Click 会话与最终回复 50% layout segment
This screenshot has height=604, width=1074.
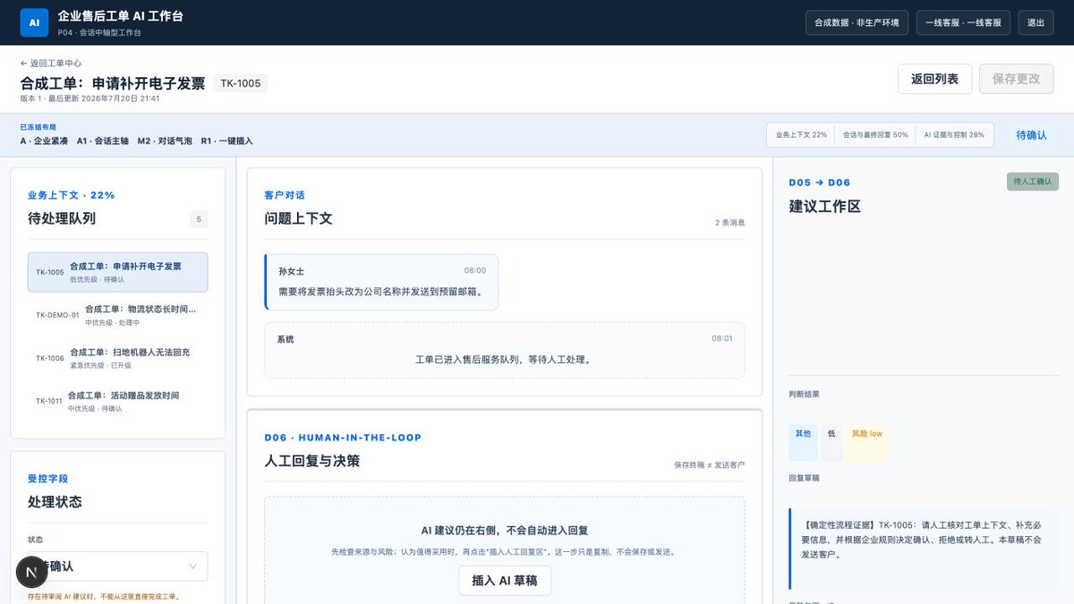click(875, 135)
